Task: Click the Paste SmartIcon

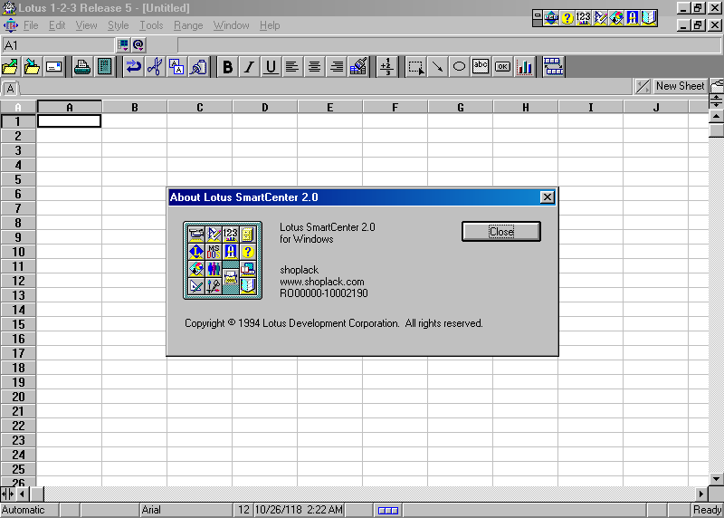Action: point(198,67)
